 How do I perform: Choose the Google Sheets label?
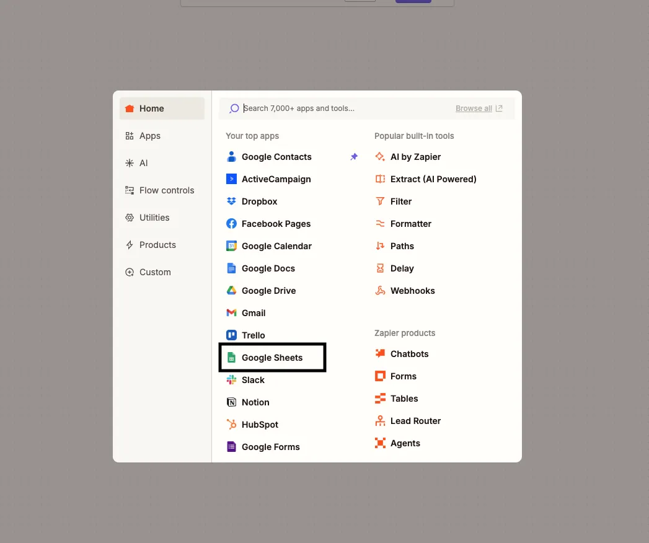(272, 358)
